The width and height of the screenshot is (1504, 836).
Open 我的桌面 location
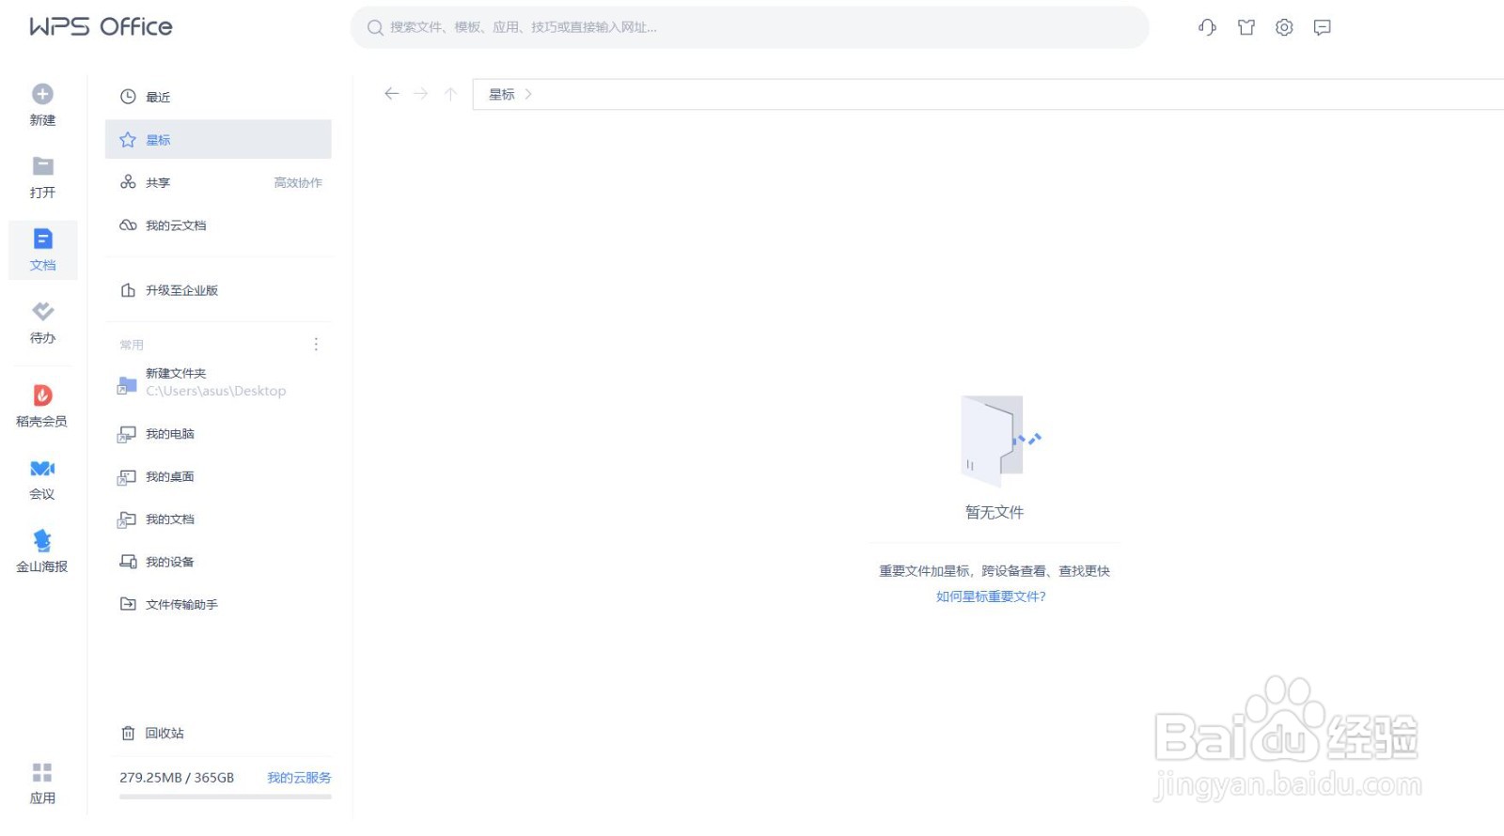(x=218, y=476)
